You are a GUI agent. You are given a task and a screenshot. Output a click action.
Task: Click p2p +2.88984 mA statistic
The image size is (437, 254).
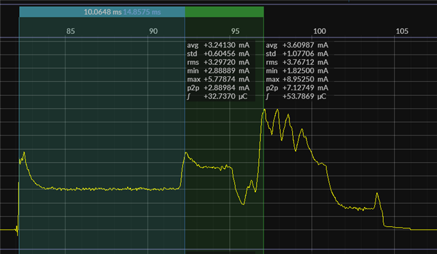[x=218, y=88]
